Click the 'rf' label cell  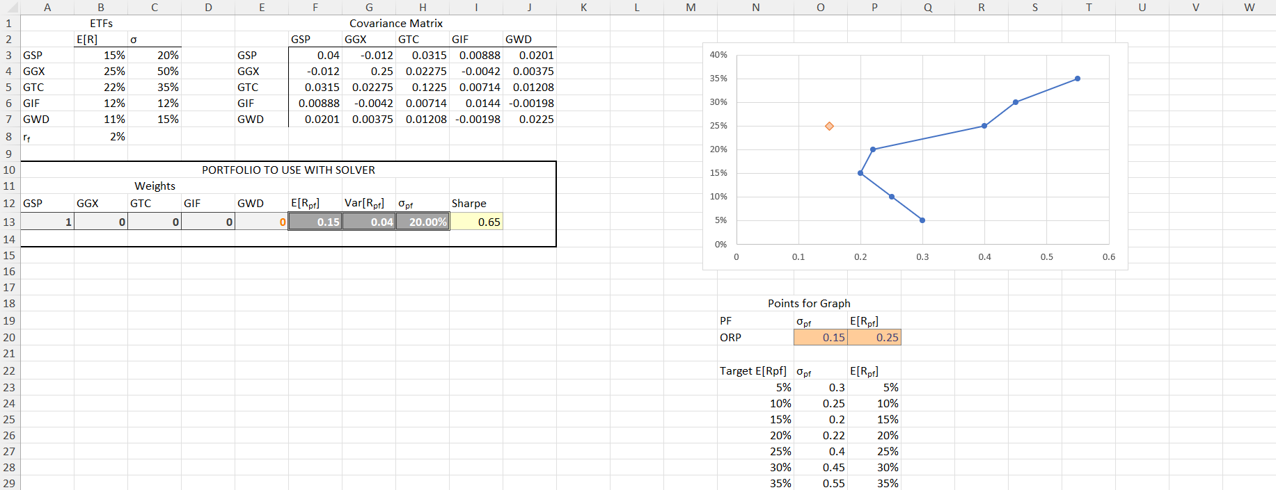click(47, 136)
